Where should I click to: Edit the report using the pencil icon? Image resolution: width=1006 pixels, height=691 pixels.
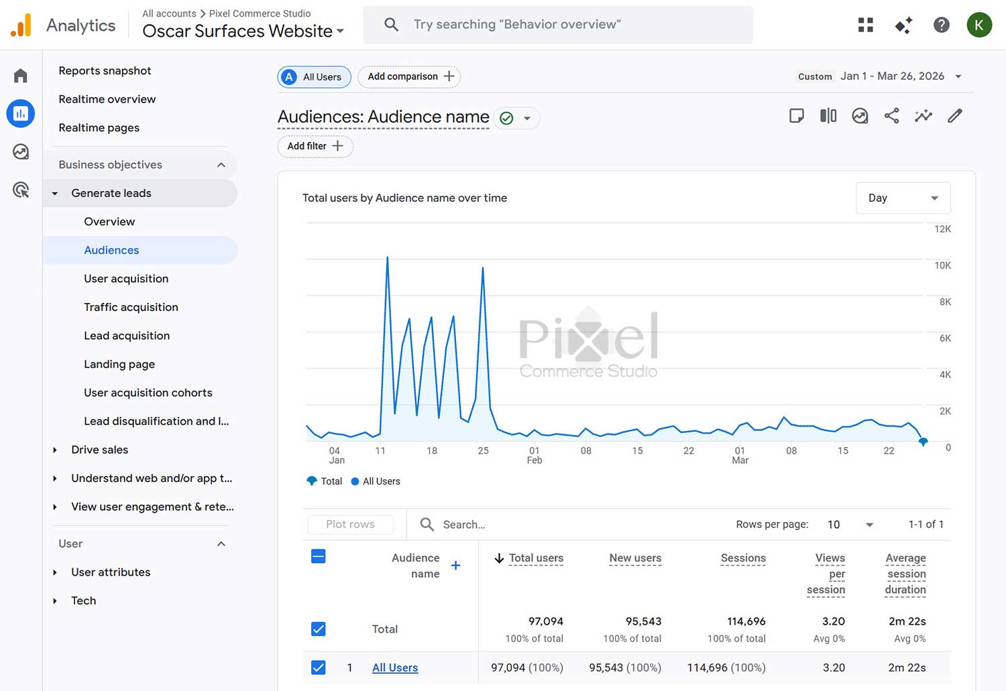955,115
